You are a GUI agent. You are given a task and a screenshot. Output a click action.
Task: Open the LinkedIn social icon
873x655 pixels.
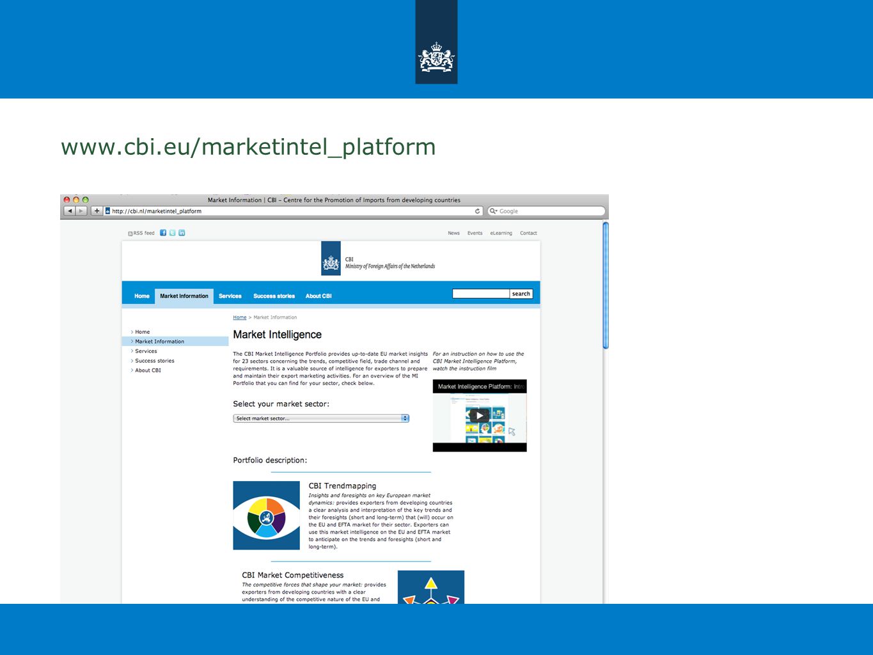[x=182, y=233]
